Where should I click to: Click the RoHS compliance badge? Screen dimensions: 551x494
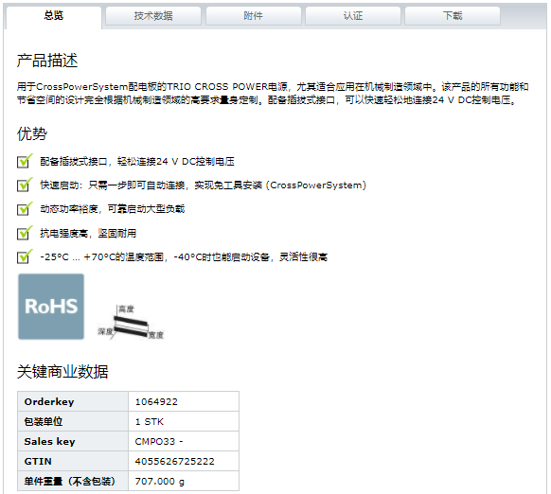[51, 307]
